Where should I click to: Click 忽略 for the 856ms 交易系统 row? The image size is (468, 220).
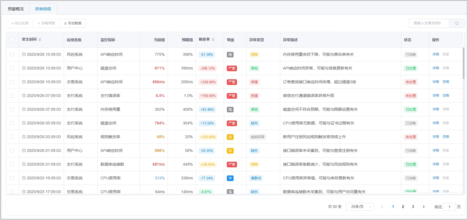click(x=446, y=82)
